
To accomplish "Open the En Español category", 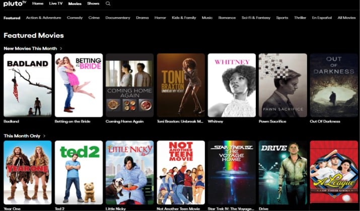I will tap(322, 18).
